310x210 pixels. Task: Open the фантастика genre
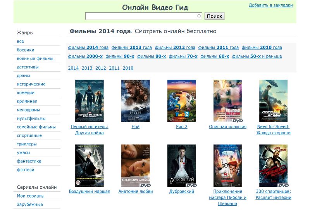click(29, 161)
